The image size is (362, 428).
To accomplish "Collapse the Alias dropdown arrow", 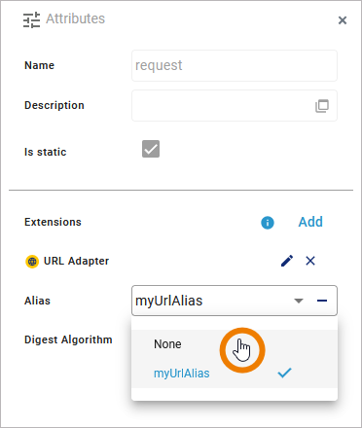I will pos(299,301).
